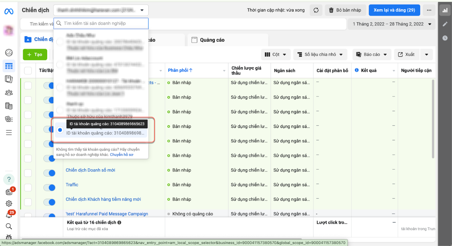The image size is (452, 246).
Task: Open the account overview gauge icon
Action: pos(9,53)
